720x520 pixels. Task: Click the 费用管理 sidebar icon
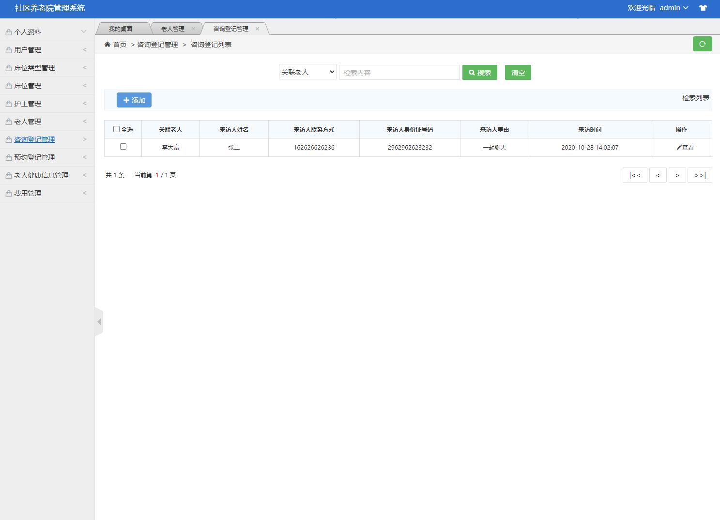8,193
